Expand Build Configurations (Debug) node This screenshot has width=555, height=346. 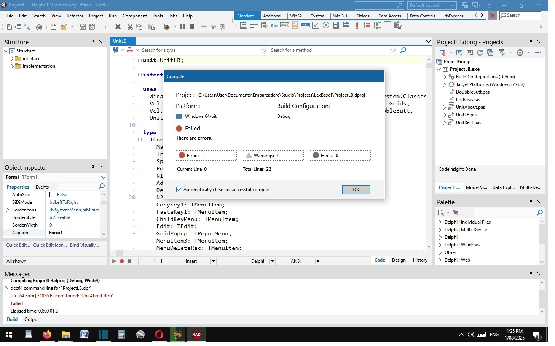(x=445, y=77)
